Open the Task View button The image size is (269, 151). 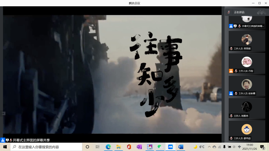98,147
